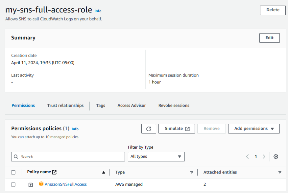Click the orange AWS managed policy cube icon
Screen dimensions: 288x193
[x=41, y=184]
